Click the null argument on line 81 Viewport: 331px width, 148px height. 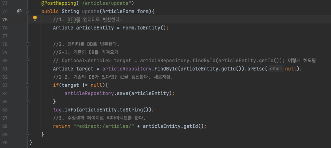point(291,69)
